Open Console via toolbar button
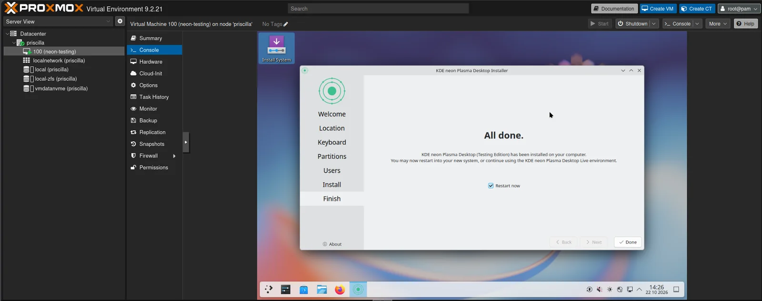 click(x=677, y=24)
